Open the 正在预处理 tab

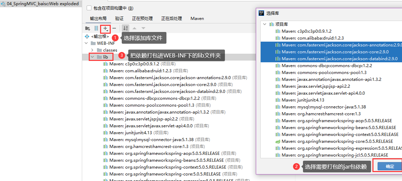point(142,19)
